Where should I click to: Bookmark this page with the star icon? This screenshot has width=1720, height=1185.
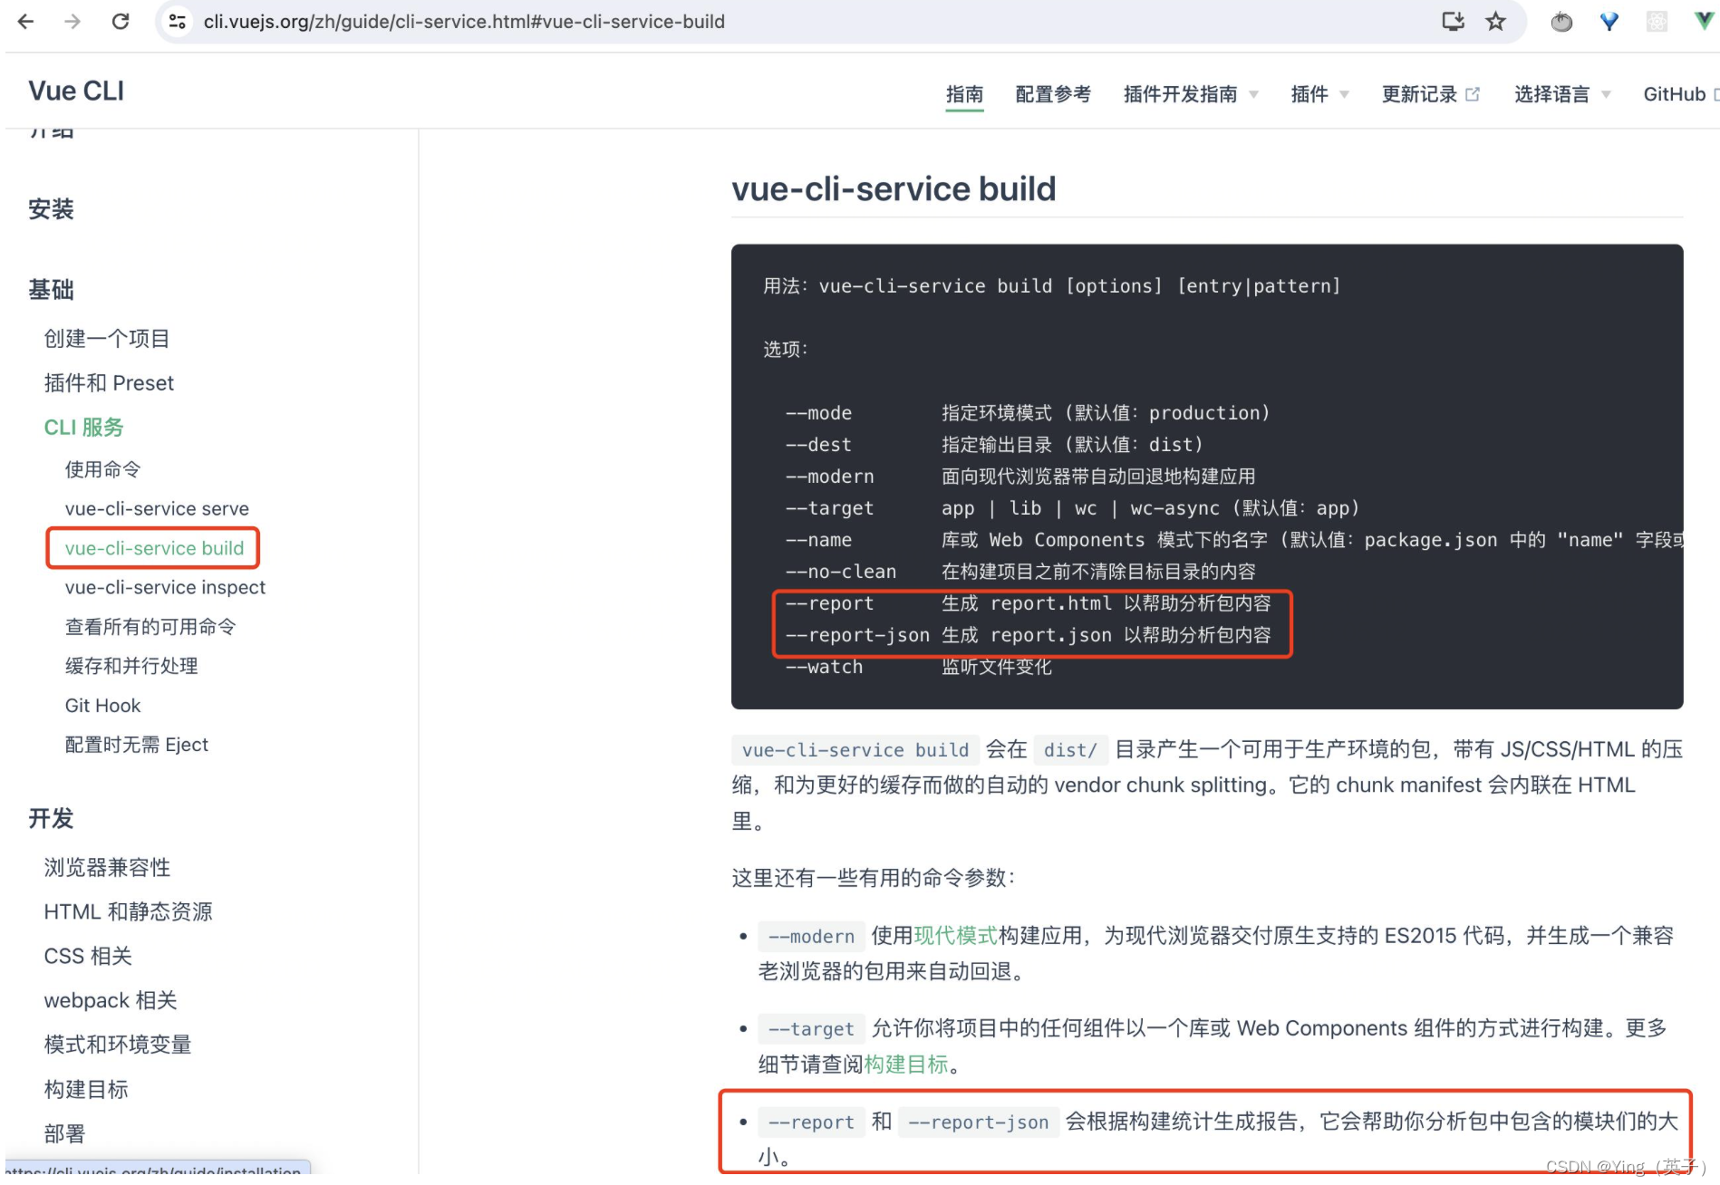coord(1495,21)
